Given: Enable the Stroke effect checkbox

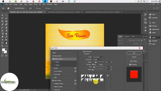Looking at the screenshot, I should click(53, 68).
